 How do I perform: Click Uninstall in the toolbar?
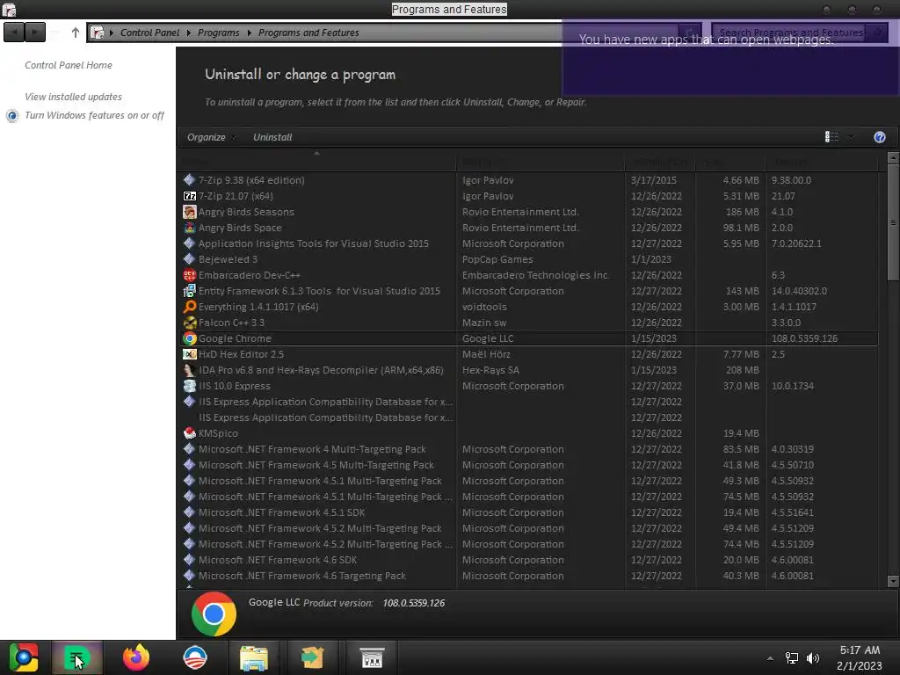272,137
